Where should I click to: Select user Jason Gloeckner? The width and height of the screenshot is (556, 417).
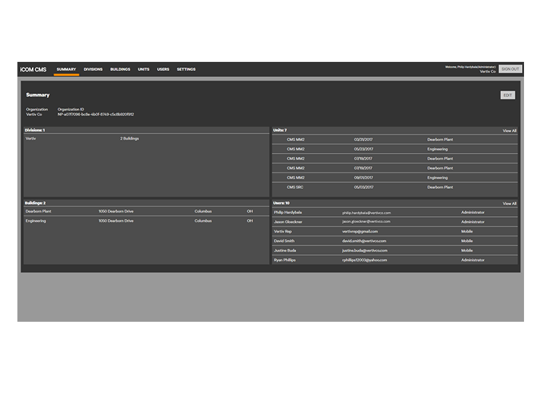pyautogui.click(x=395, y=222)
